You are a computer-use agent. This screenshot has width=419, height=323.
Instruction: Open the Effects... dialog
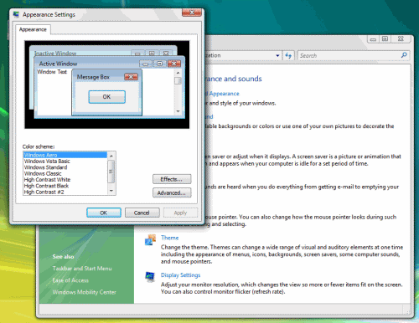click(x=172, y=179)
